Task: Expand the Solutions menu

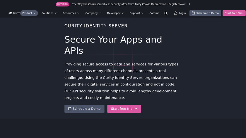Action: (49, 13)
